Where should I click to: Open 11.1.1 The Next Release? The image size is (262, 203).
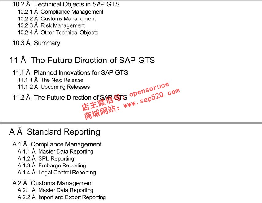coord(50,80)
